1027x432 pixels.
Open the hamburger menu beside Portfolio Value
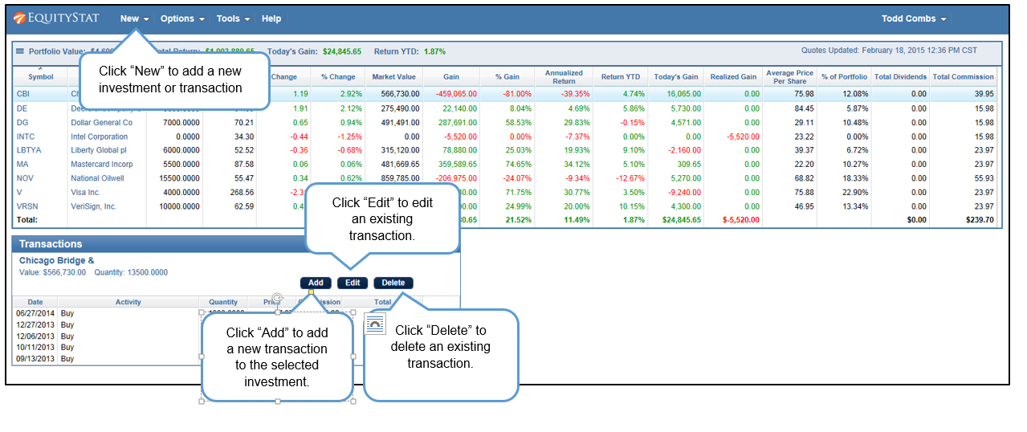coord(20,51)
